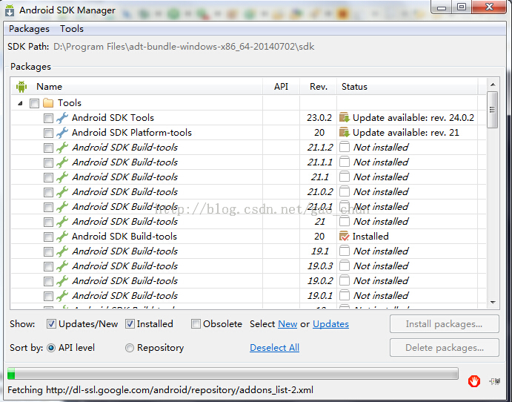Click Not installed status icon for rev 21.1
Screen dimensions: 512x402
coord(344,177)
